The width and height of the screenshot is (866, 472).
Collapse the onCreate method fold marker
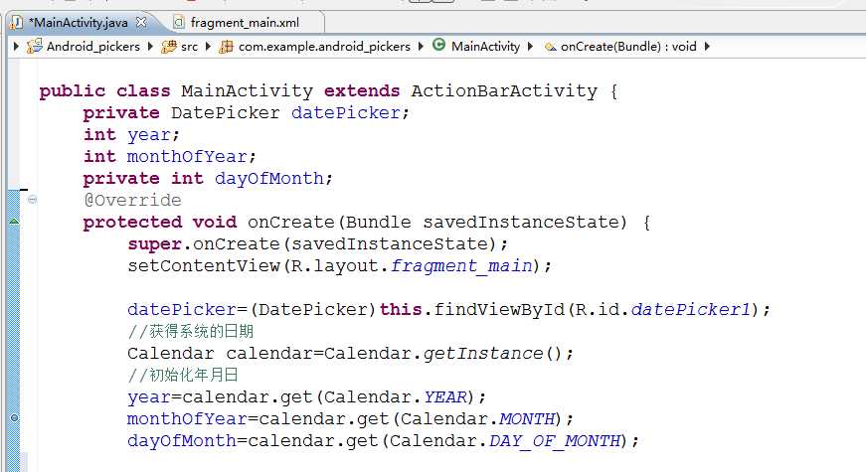[32, 200]
